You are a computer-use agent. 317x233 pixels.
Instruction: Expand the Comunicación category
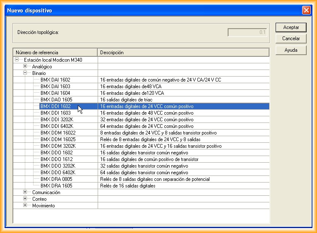tap(25, 192)
